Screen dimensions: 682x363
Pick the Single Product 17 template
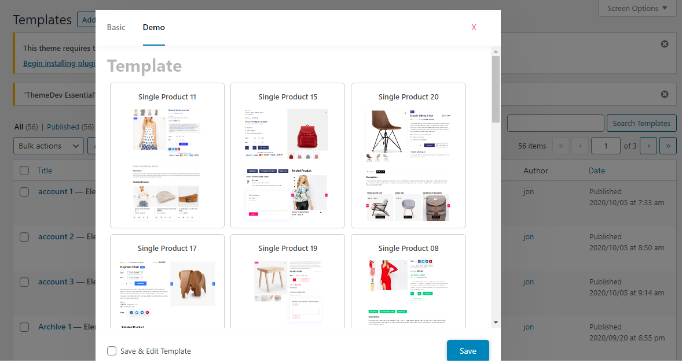pyautogui.click(x=167, y=281)
